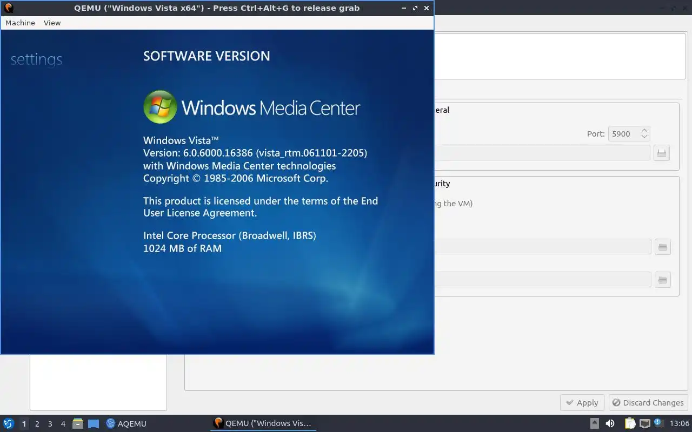Switch to virtual desktop 4
This screenshot has width=692, height=432.
(x=63, y=424)
